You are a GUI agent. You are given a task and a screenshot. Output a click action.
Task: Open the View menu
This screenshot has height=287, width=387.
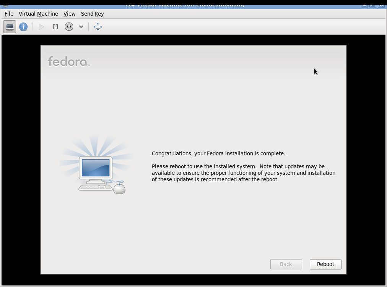click(69, 14)
